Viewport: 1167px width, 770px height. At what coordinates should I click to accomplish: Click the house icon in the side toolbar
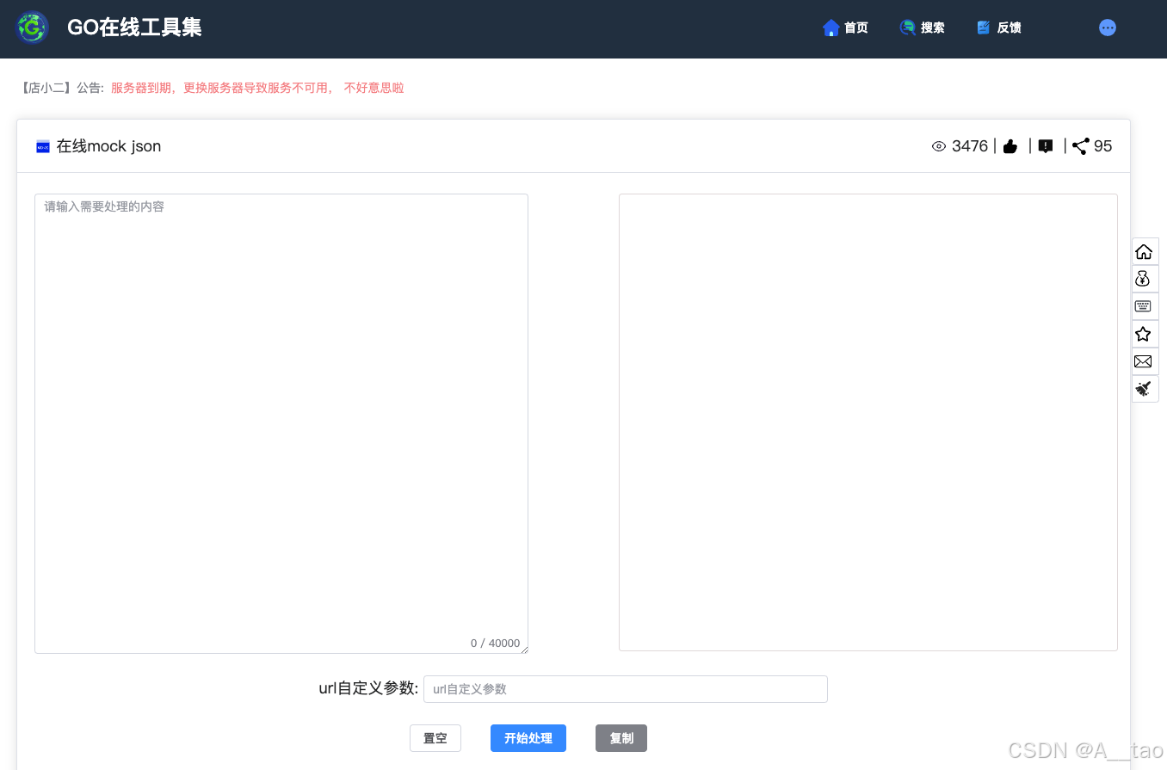[1144, 251]
